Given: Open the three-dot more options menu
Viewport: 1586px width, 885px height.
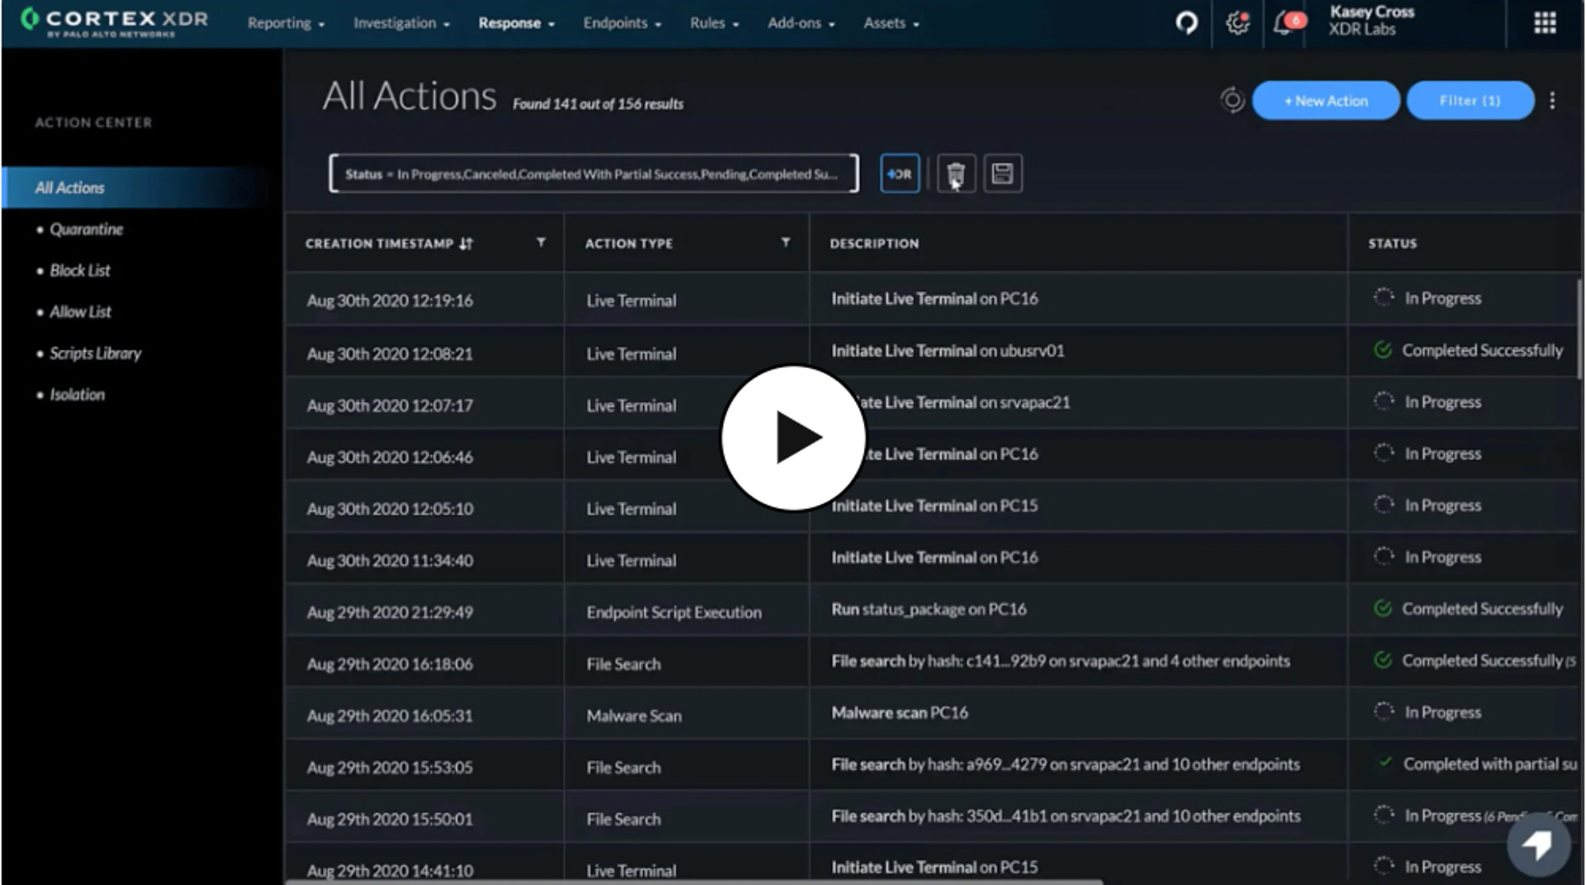Looking at the screenshot, I should [1552, 100].
